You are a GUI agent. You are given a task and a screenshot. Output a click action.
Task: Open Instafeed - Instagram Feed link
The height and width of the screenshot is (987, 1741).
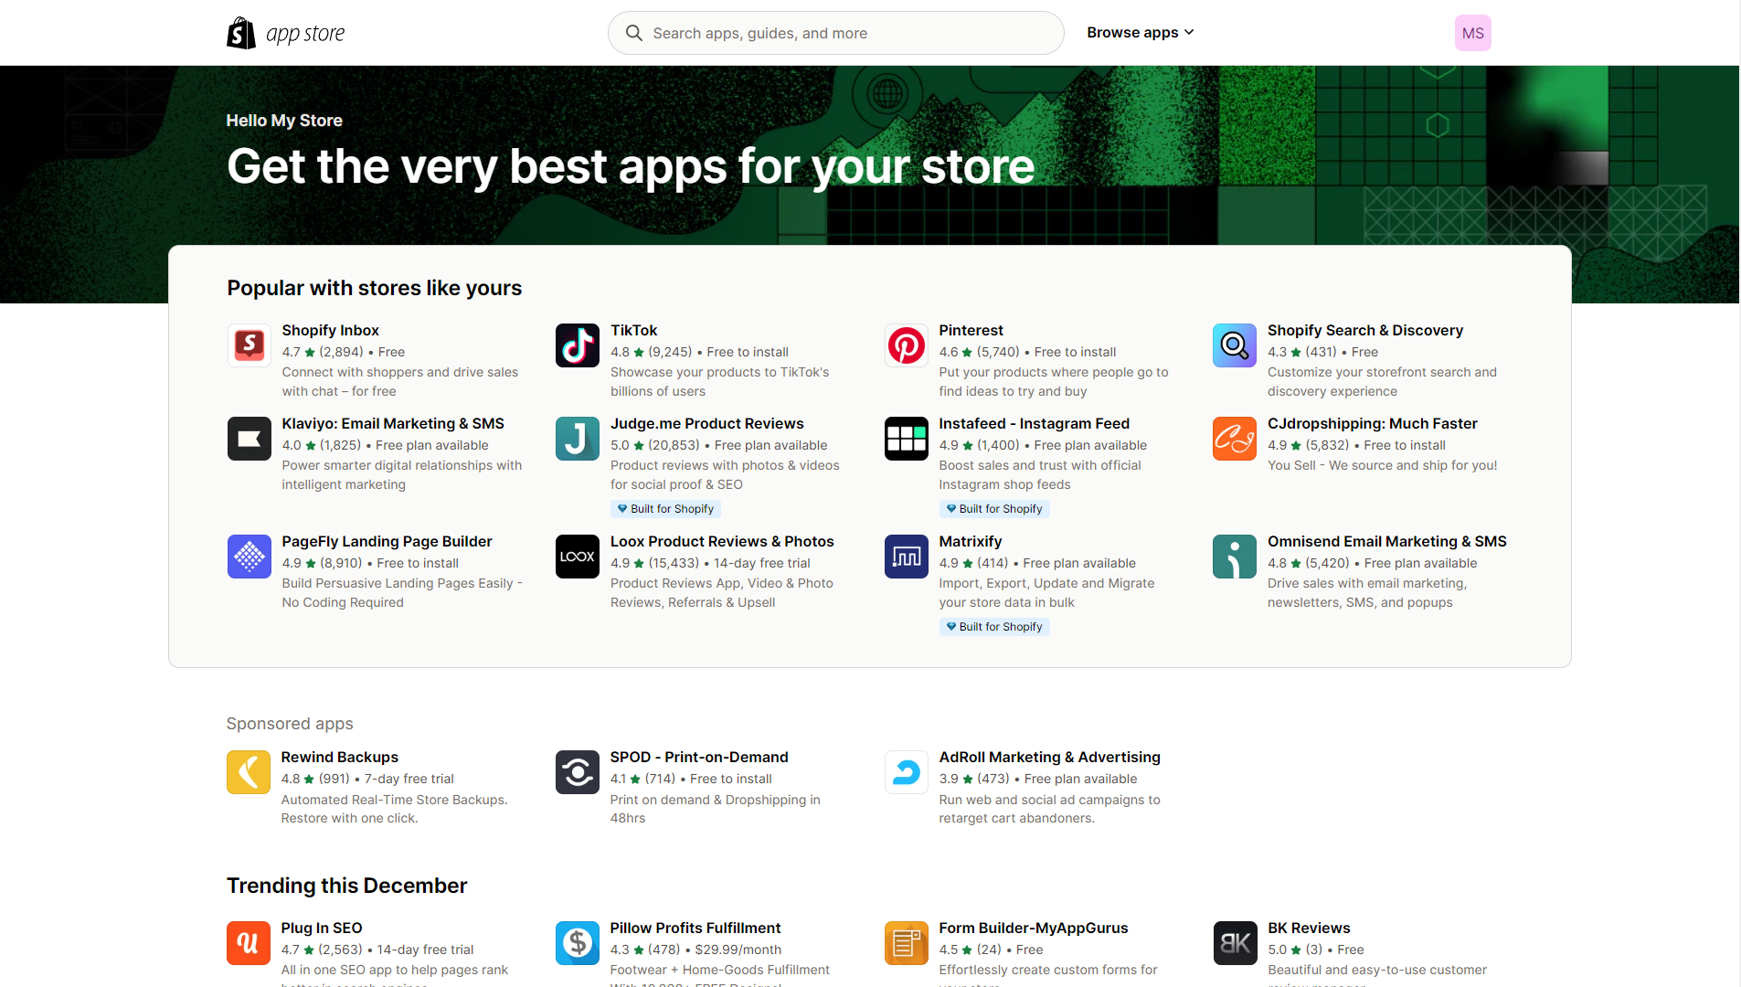point(1035,423)
